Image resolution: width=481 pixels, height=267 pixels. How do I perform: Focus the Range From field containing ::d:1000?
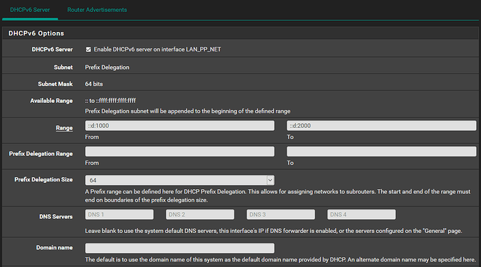coord(180,126)
